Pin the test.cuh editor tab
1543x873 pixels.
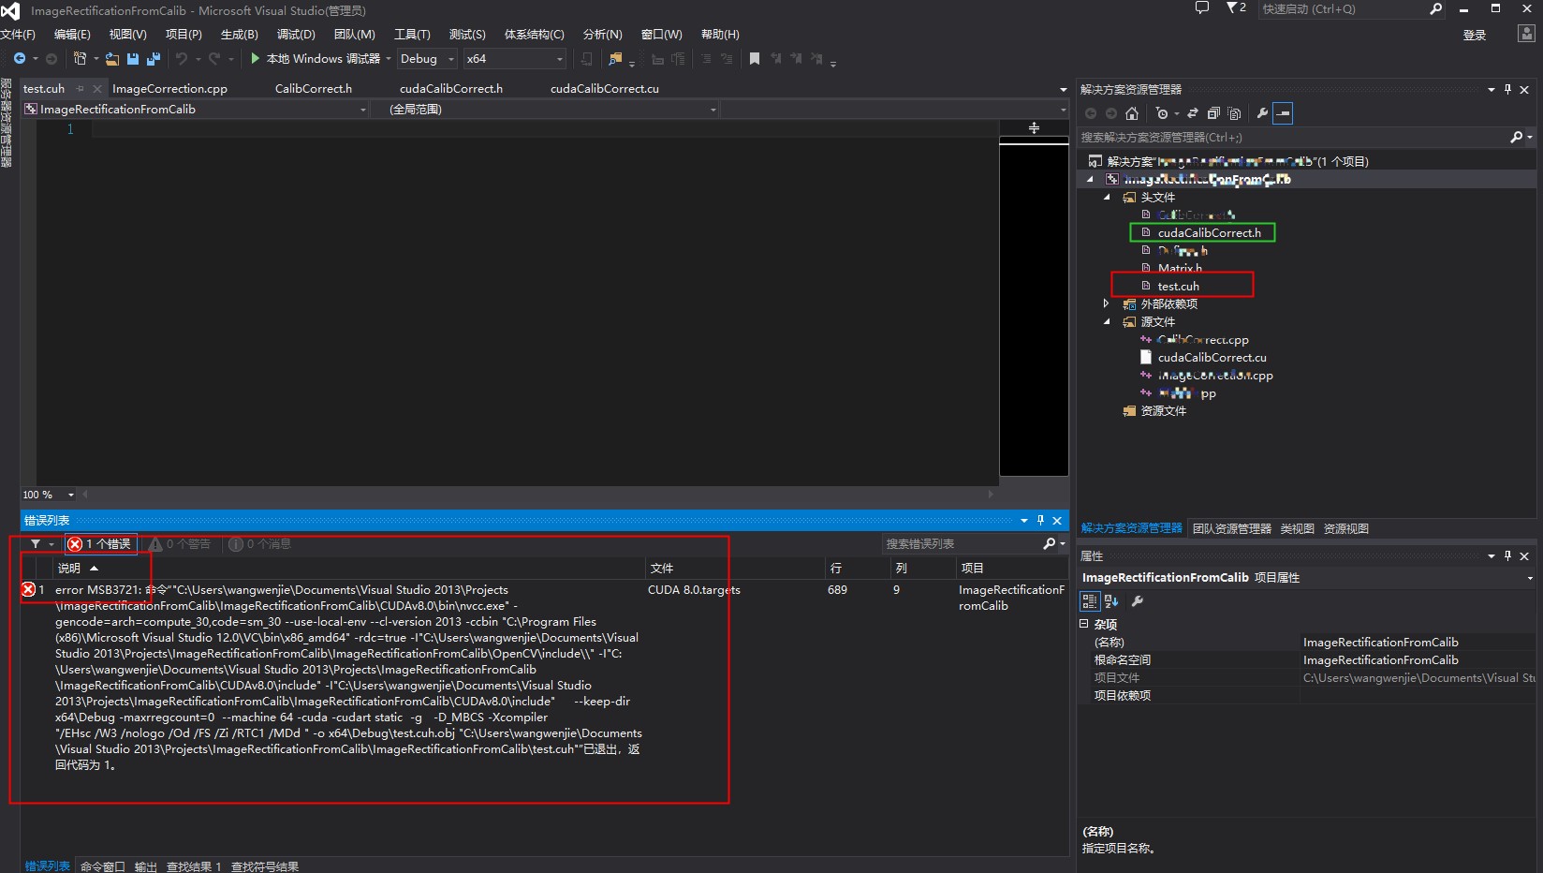click(x=81, y=89)
